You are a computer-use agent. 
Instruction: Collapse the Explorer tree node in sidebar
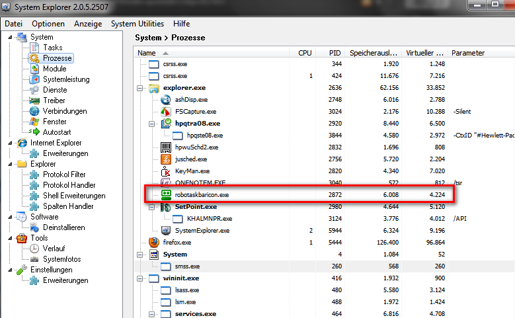tap(10, 164)
